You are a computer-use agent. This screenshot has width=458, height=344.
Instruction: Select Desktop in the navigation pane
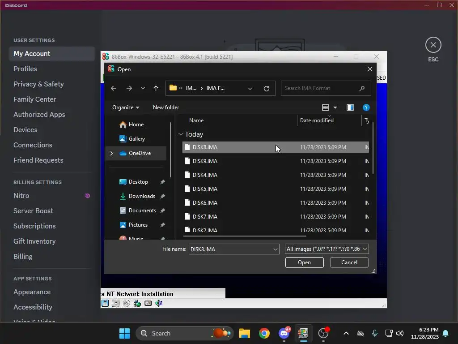click(x=138, y=182)
